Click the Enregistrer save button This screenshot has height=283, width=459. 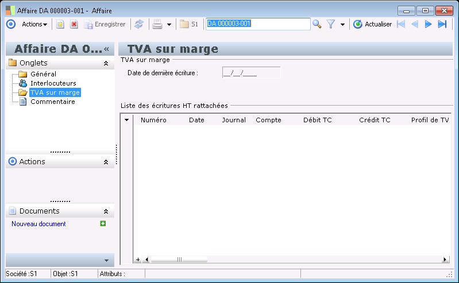coord(105,24)
